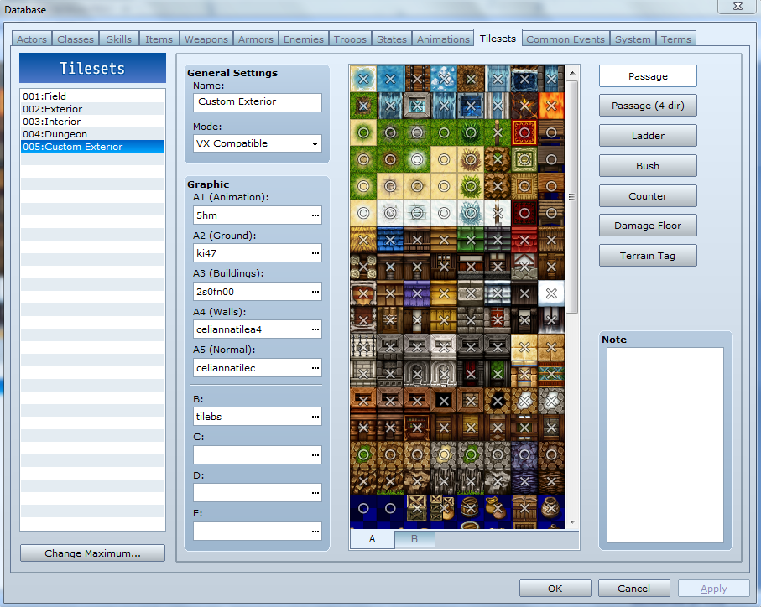The height and width of the screenshot is (607, 761).
Task: Switch tile palette to tab B
Action: [414, 538]
